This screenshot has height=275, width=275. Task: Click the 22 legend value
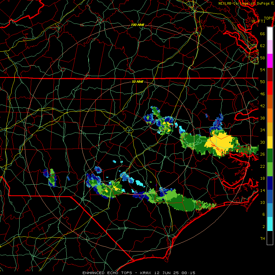point(262,166)
